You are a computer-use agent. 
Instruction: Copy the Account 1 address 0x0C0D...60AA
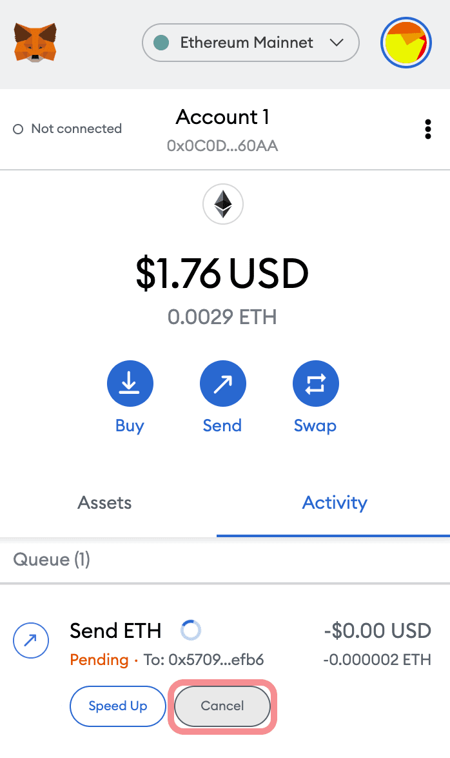point(222,146)
